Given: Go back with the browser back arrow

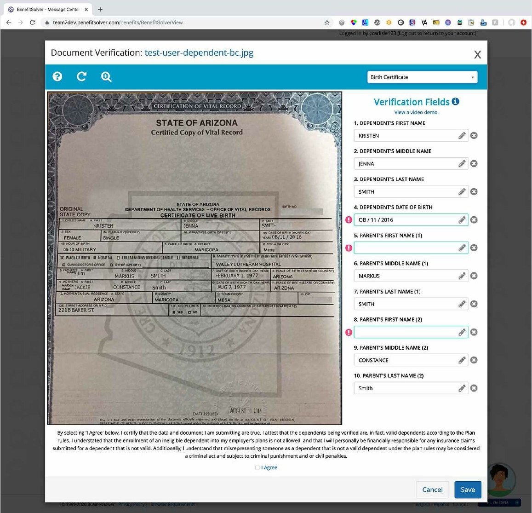Looking at the screenshot, I should pos(9,23).
